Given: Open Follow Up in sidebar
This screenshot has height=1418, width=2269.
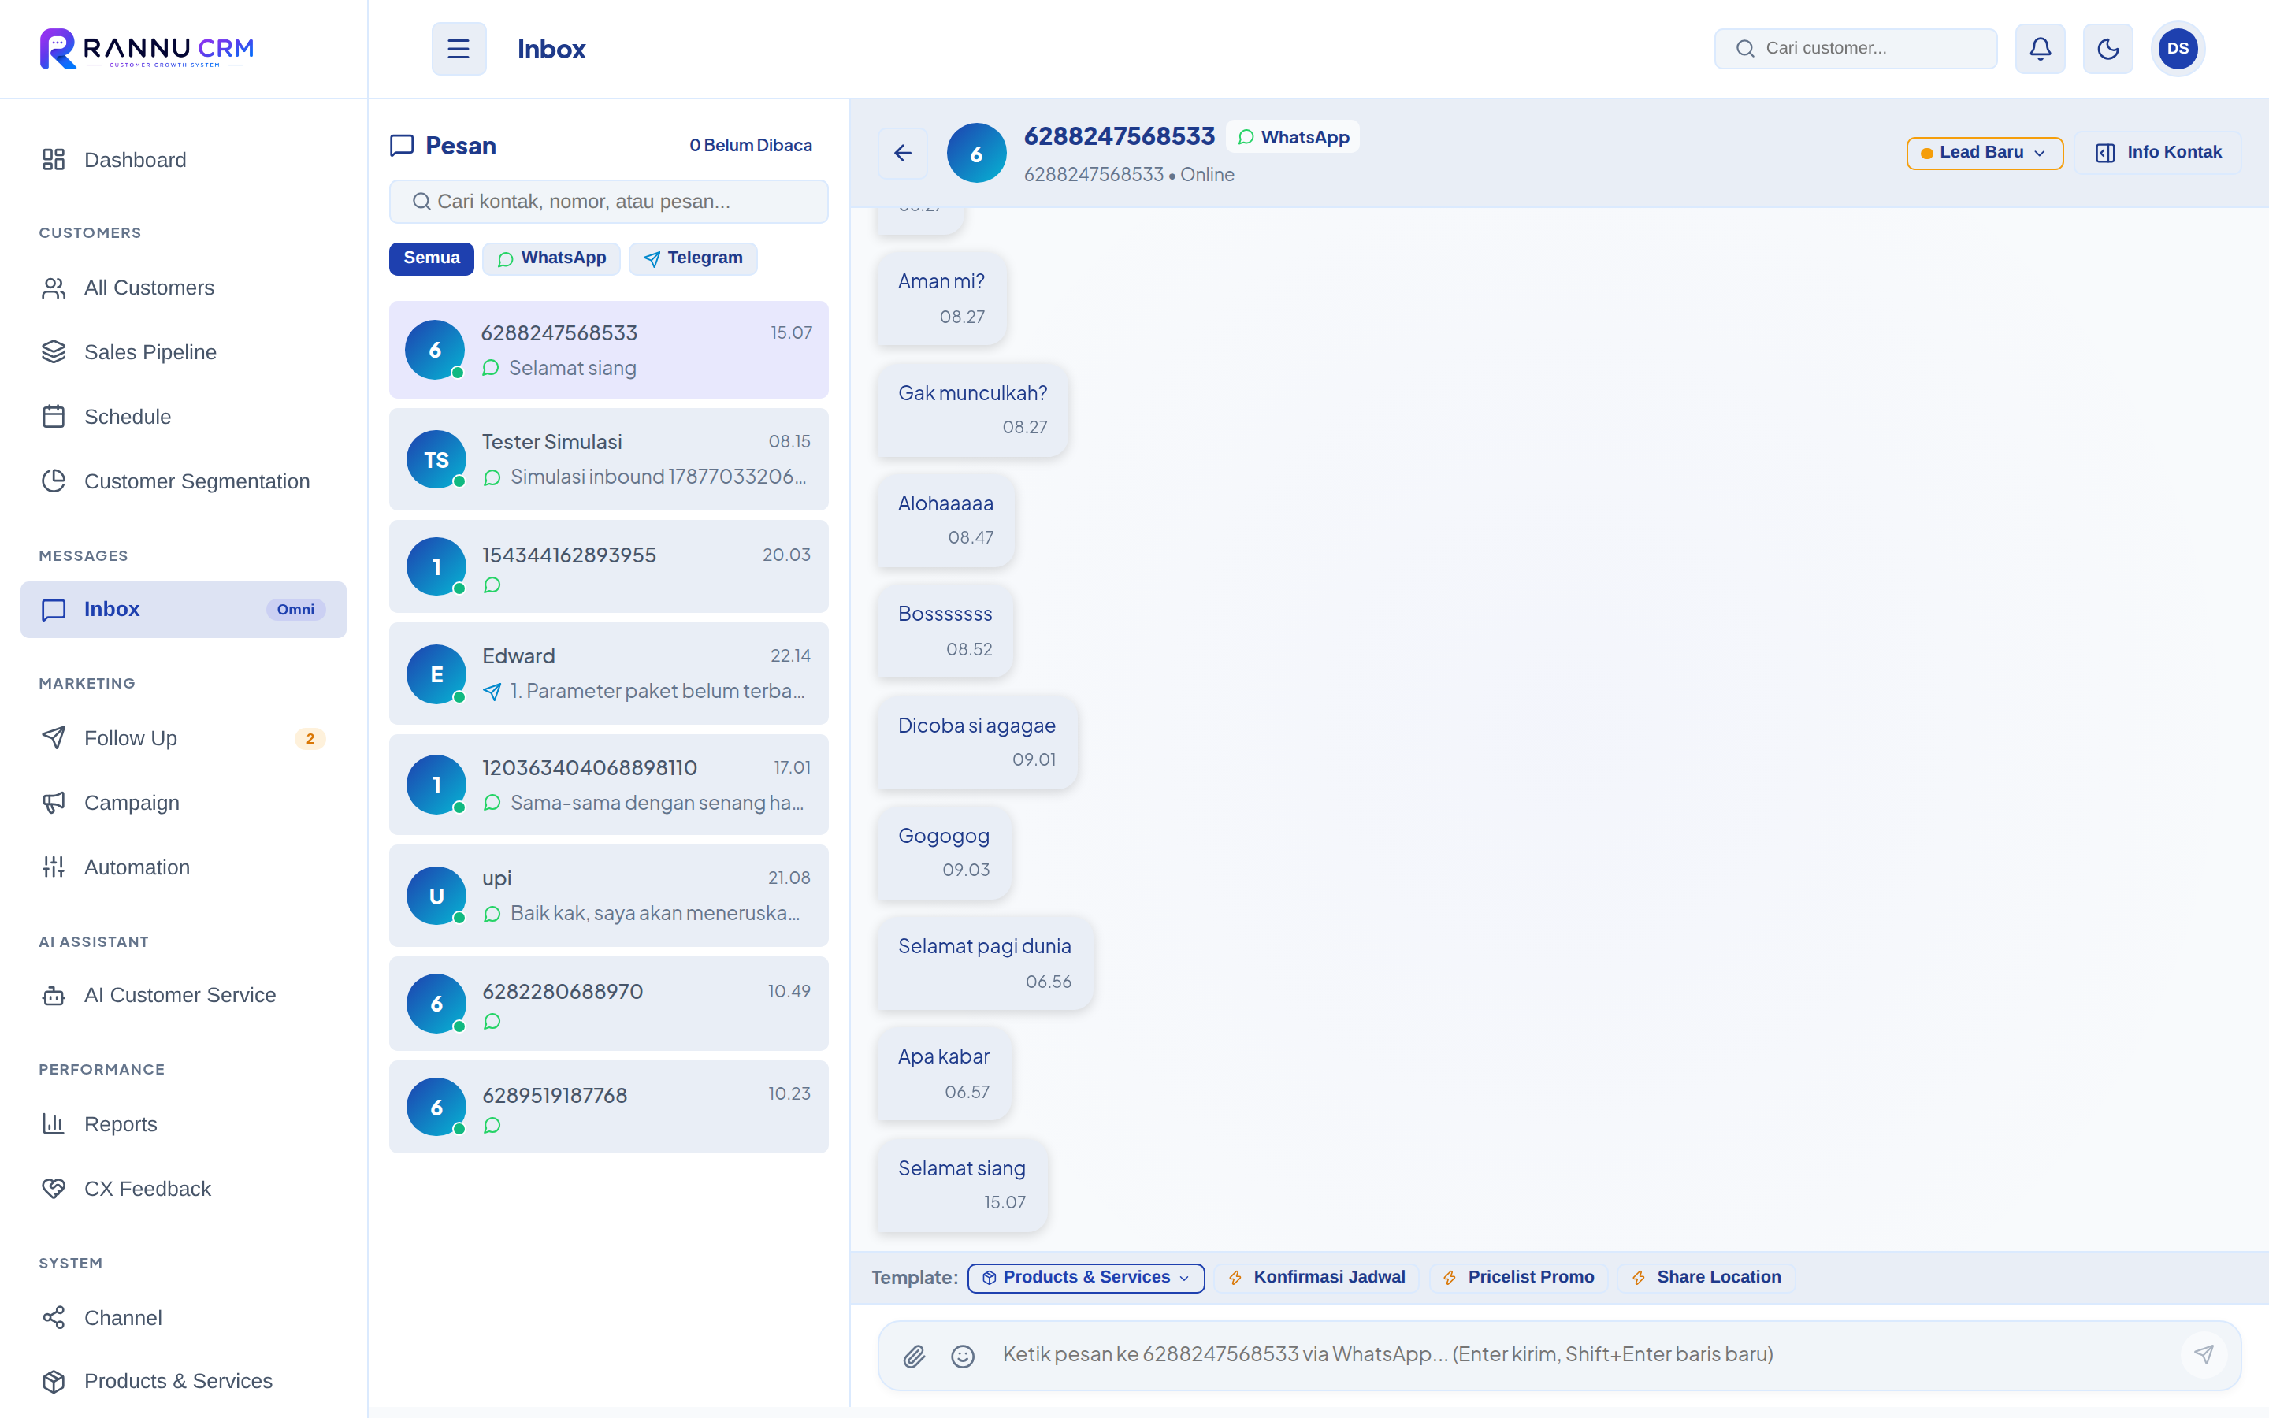Looking at the screenshot, I should [184, 738].
